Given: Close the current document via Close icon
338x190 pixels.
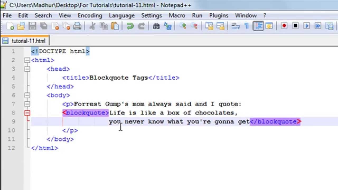Looking at the screenshot, I should click(55, 26).
